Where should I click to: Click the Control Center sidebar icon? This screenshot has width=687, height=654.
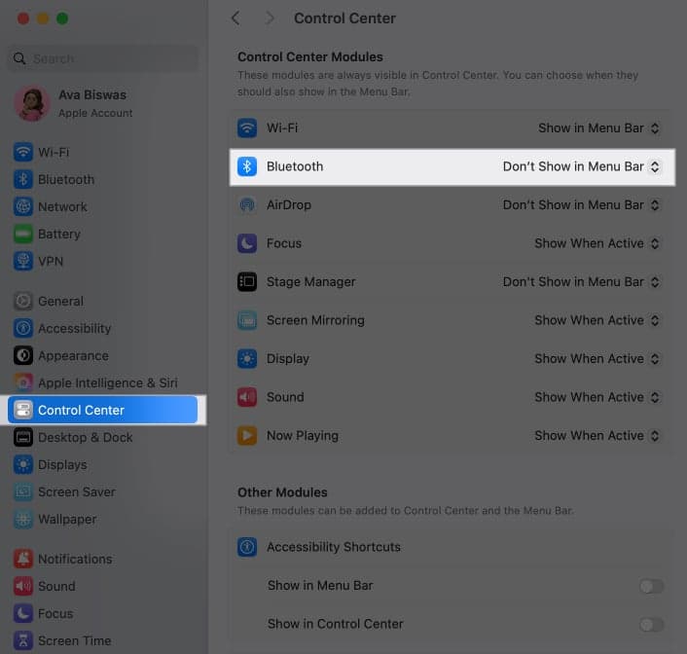22,410
